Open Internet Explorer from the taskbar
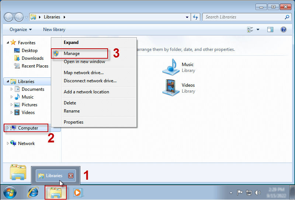 pyautogui.click(x=33, y=193)
